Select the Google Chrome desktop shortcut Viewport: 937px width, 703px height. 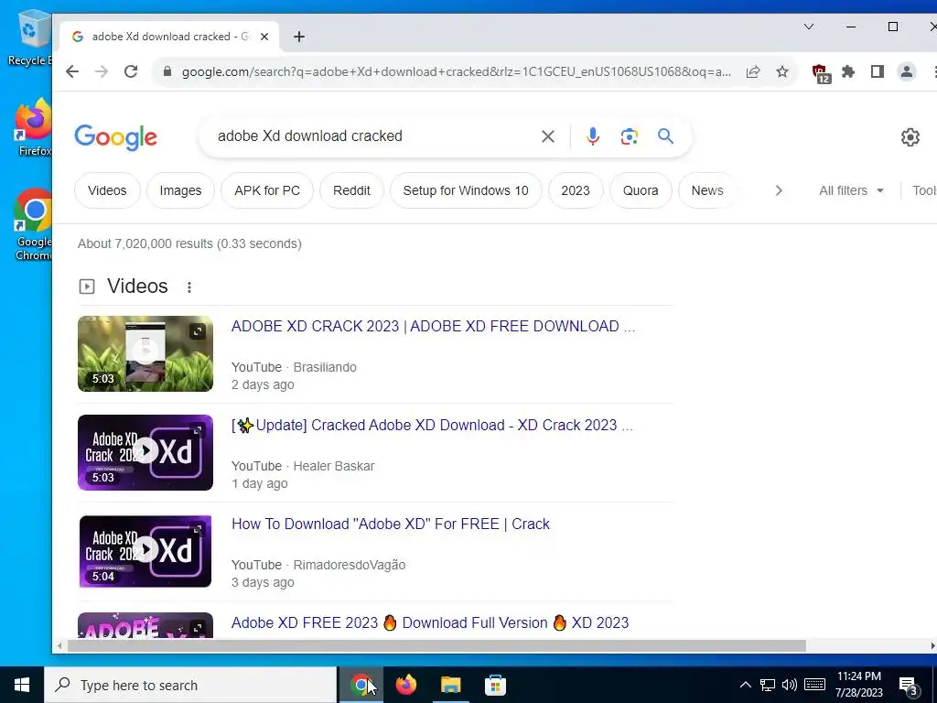tap(34, 225)
